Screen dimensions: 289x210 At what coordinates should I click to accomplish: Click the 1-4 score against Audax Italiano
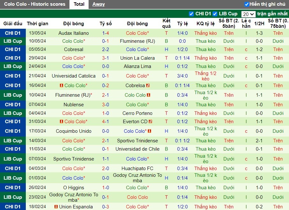tap(105, 33)
